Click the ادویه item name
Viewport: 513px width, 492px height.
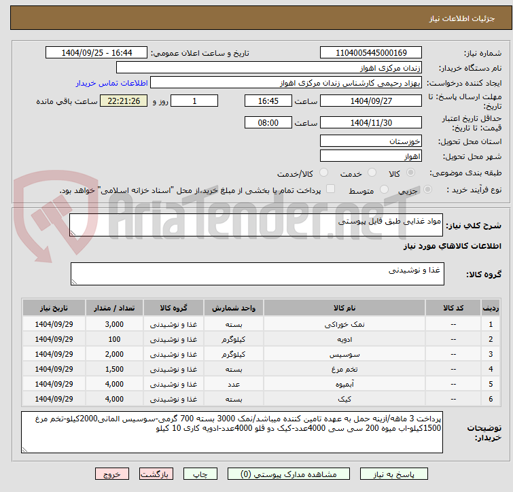tap(344, 340)
